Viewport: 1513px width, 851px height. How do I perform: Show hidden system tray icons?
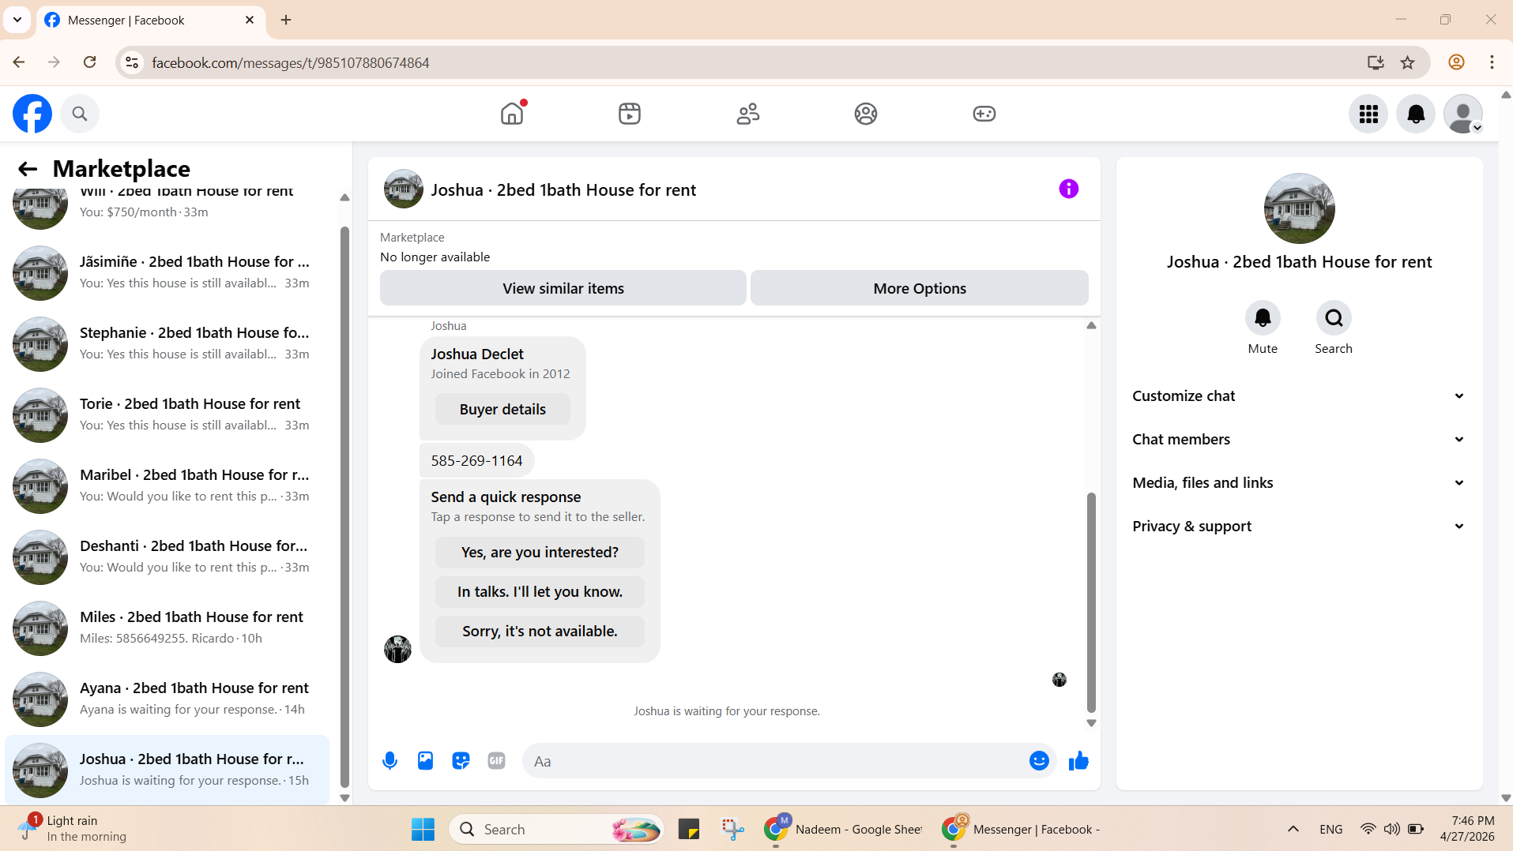tap(1293, 829)
